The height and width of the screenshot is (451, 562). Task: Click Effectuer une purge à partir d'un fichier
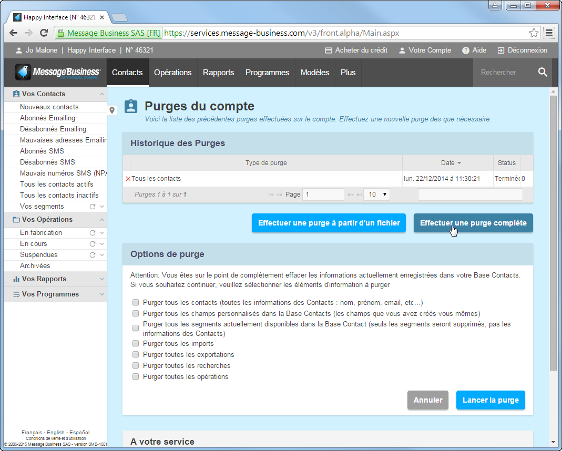(x=329, y=223)
